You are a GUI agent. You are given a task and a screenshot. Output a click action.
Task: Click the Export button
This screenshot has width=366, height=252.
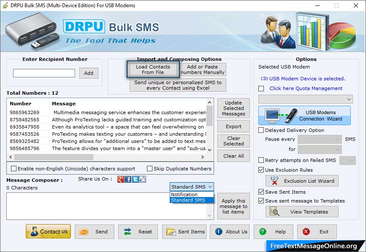click(233, 126)
